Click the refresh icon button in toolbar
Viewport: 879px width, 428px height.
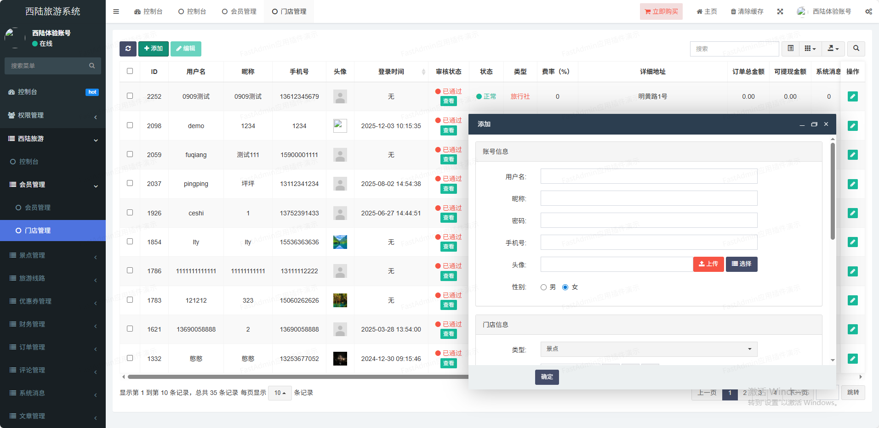(128, 49)
